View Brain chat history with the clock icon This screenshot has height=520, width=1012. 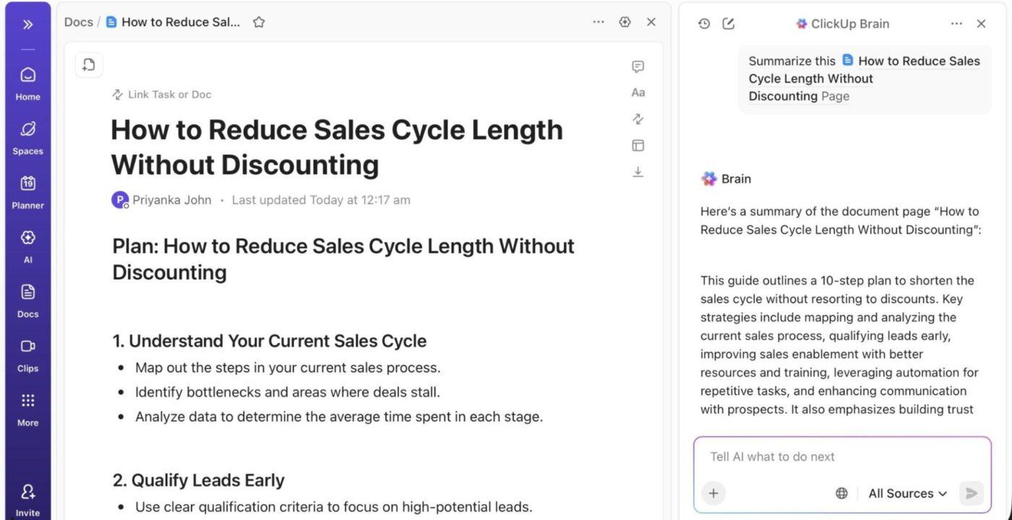coord(703,23)
